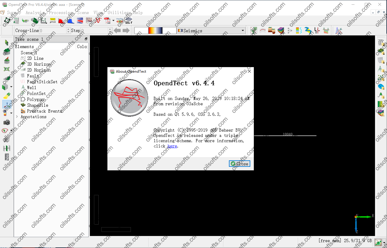Click the red XF icon

coord(98,21)
